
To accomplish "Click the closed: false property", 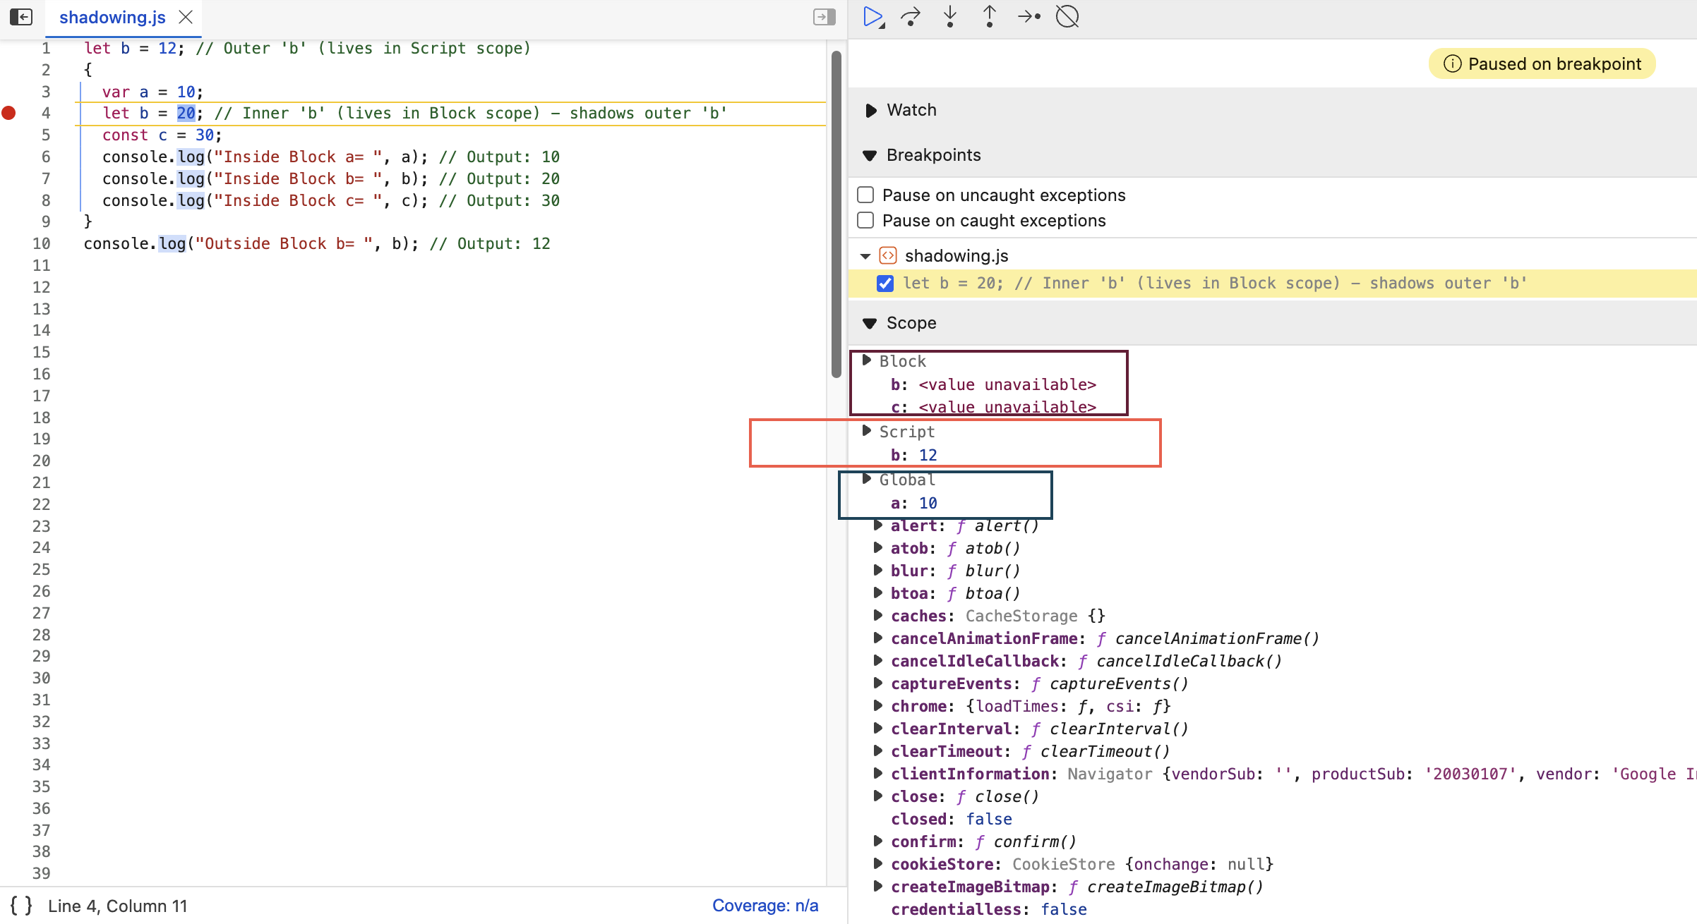I will click(951, 820).
